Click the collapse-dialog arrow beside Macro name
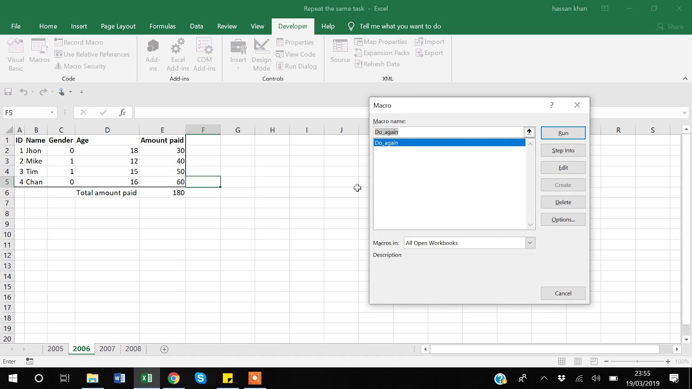Screen dimensions: 692x389 (529, 132)
